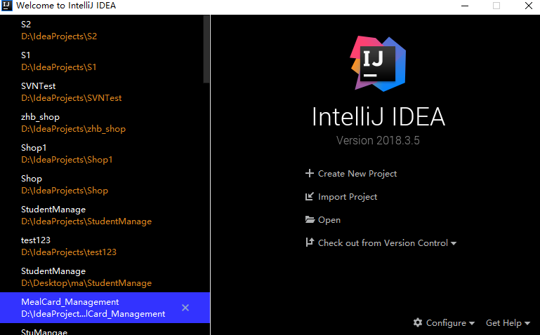540x335 pixels.
Task: Open the Configure dropdown arrow
Action: (x=472, y=323)
